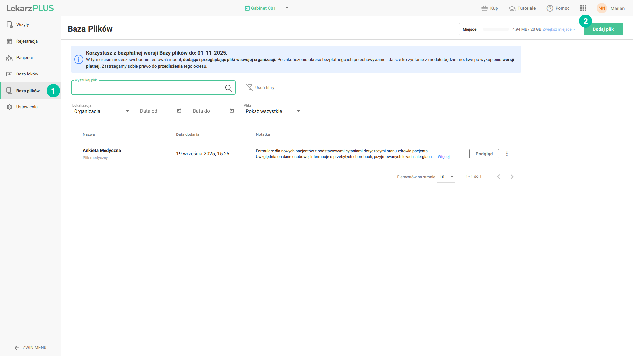This screenshot has width=633, height=356.
Task: Click the MN user avatar
Action: click(602, 8)
